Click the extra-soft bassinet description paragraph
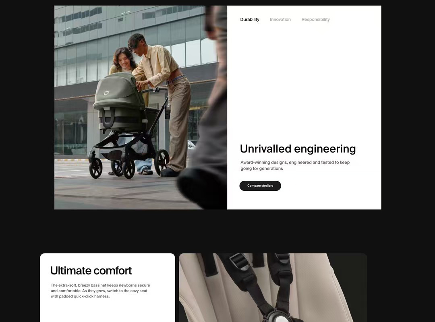Image resolution: width=435 pixels, height=322 pixels. click(x=100, y=291)
